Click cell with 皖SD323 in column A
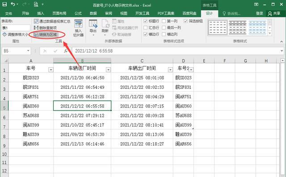The width and height of the screenshot is (286, 177). click(31, 78)
